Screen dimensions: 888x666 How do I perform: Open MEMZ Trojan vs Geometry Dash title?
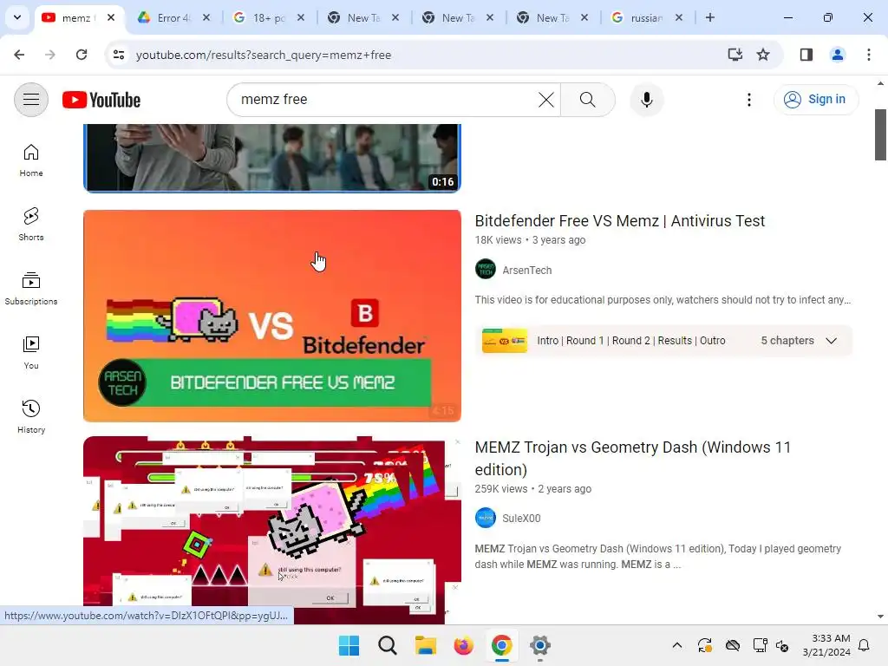pos(632,458)
